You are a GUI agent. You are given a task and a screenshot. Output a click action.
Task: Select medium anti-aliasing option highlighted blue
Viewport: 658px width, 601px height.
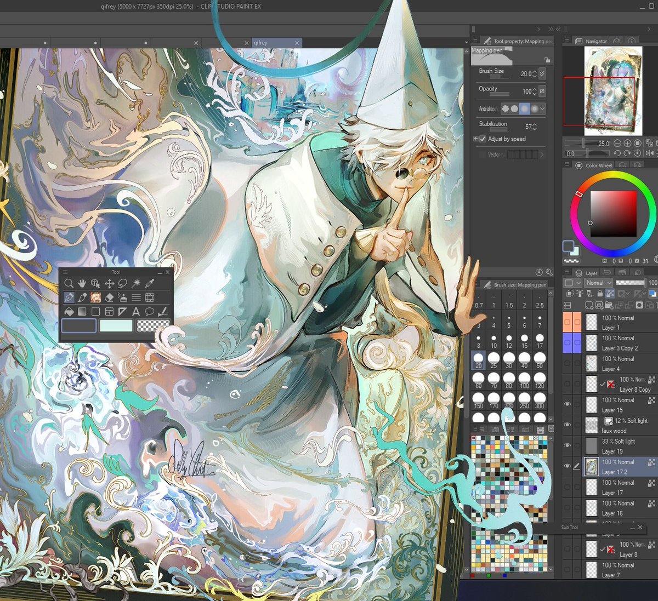click(524, 108)
